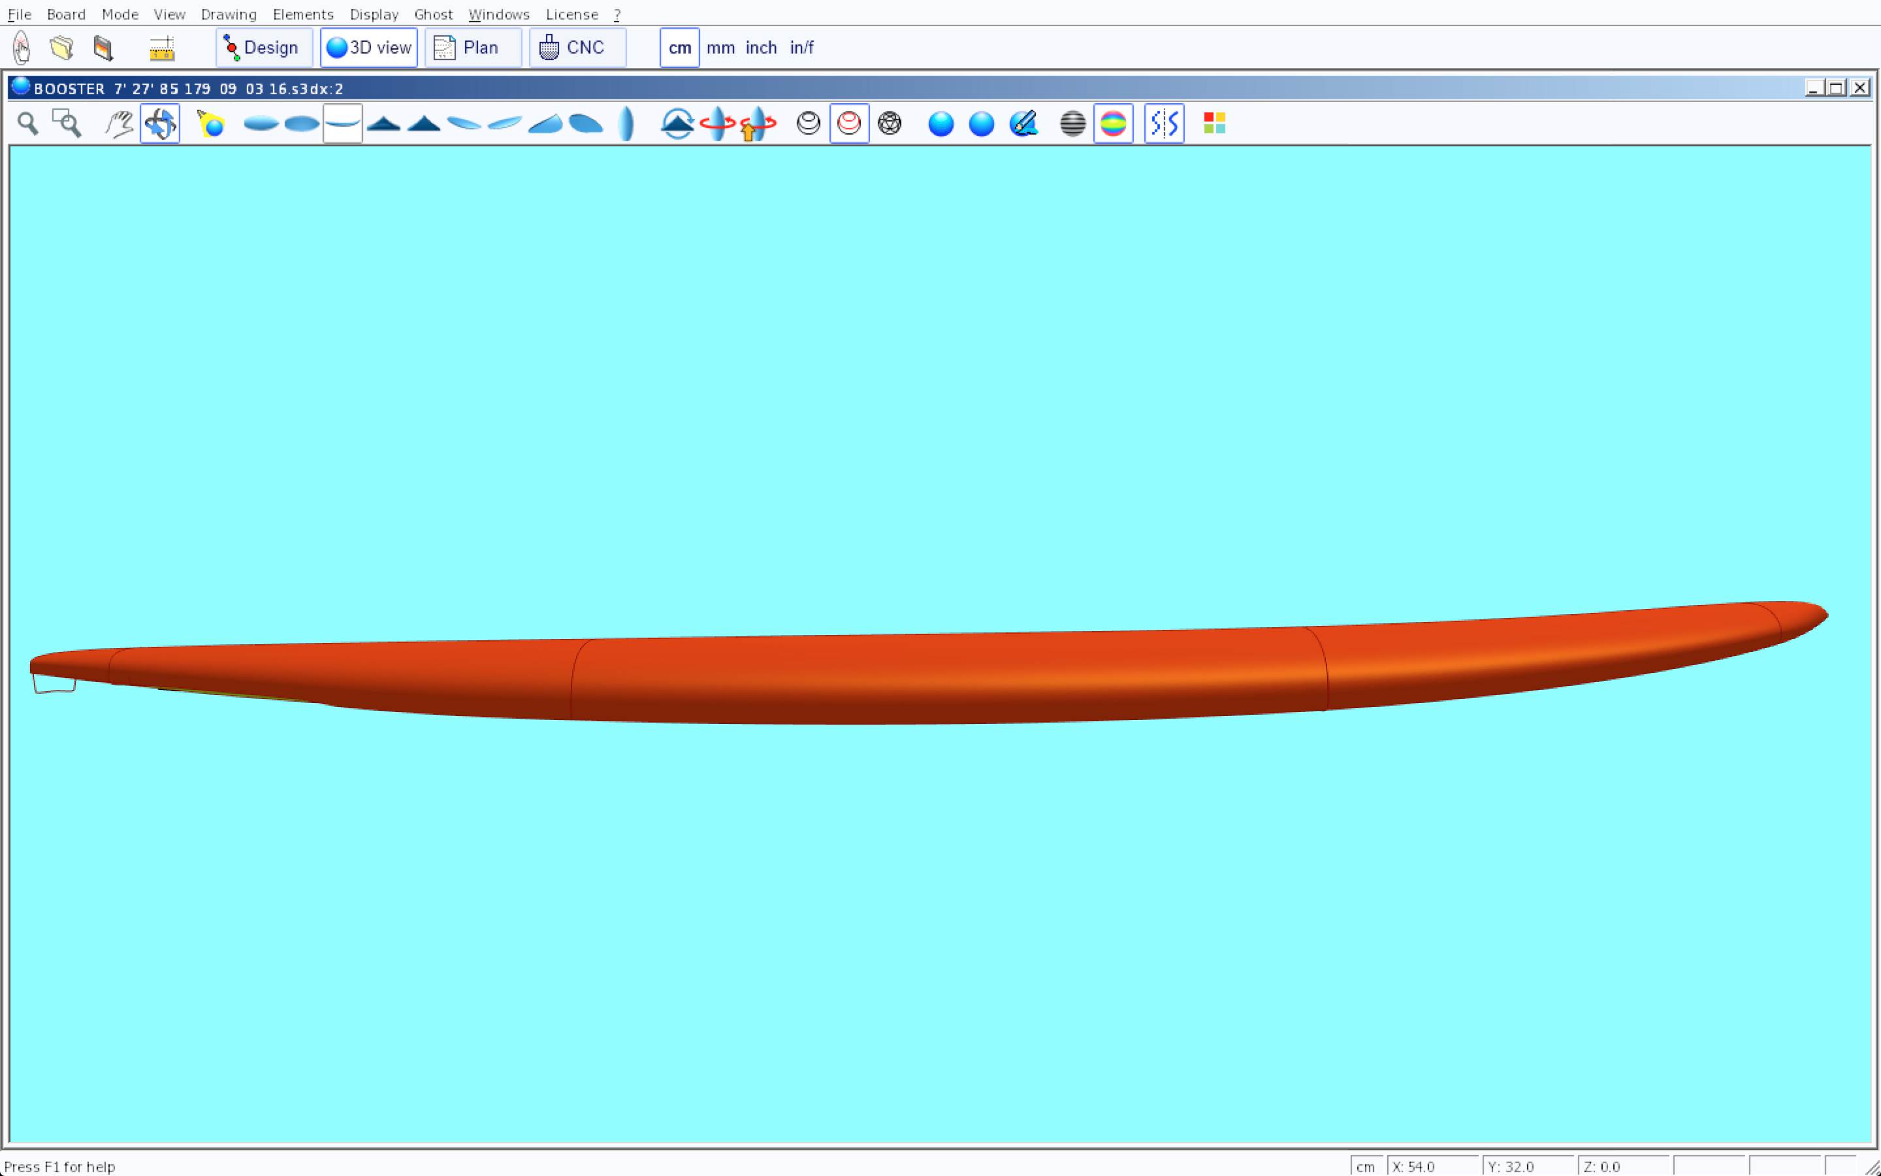Show wireframe mesh rendering
Image resolution: width=1881 pixels, height=1176 pixels.
[x=889, y=123]
